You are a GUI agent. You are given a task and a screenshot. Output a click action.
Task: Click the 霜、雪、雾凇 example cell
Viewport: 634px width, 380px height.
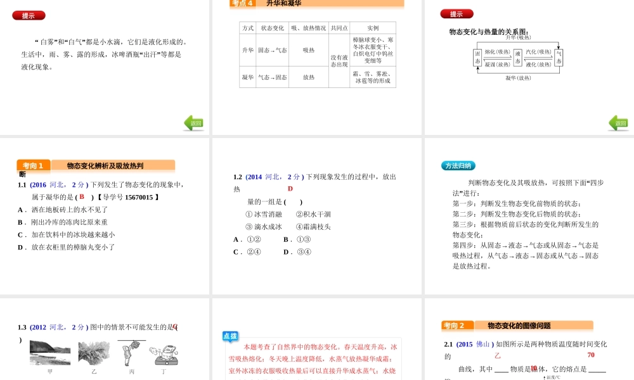(x=373, y=77)
